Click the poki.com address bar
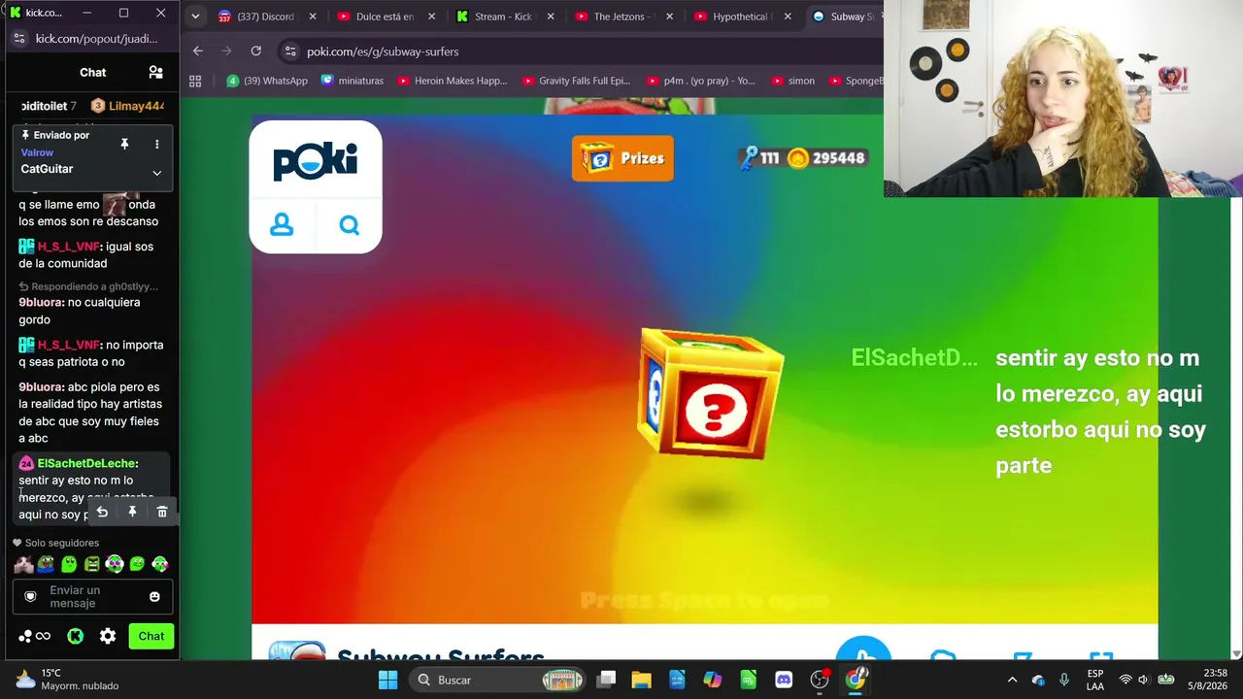 click(x=583, y=51)
